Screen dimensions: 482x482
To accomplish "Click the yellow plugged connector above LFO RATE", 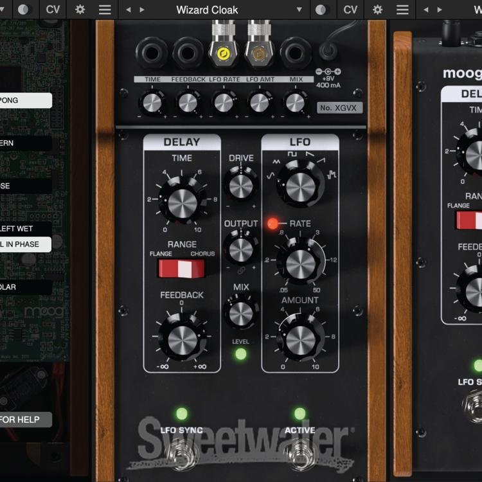I will [224, 53].
